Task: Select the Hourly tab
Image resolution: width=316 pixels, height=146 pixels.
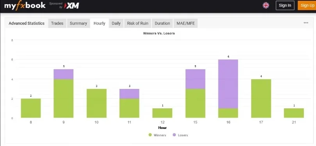Action: pyautogui.click(x=99, y=23)
